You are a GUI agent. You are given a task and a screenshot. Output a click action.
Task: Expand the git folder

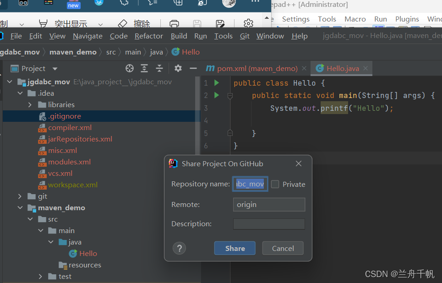coord(20,196)
